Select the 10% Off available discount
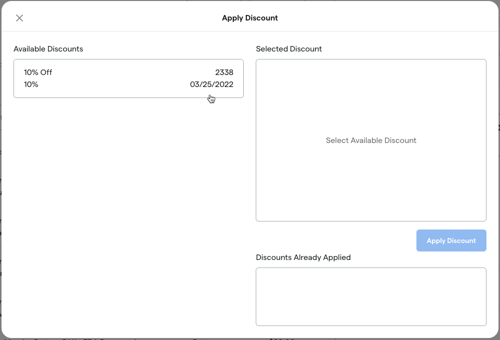Image resolution: width=500 pixels, height=340 pixels. coord(129,78)
